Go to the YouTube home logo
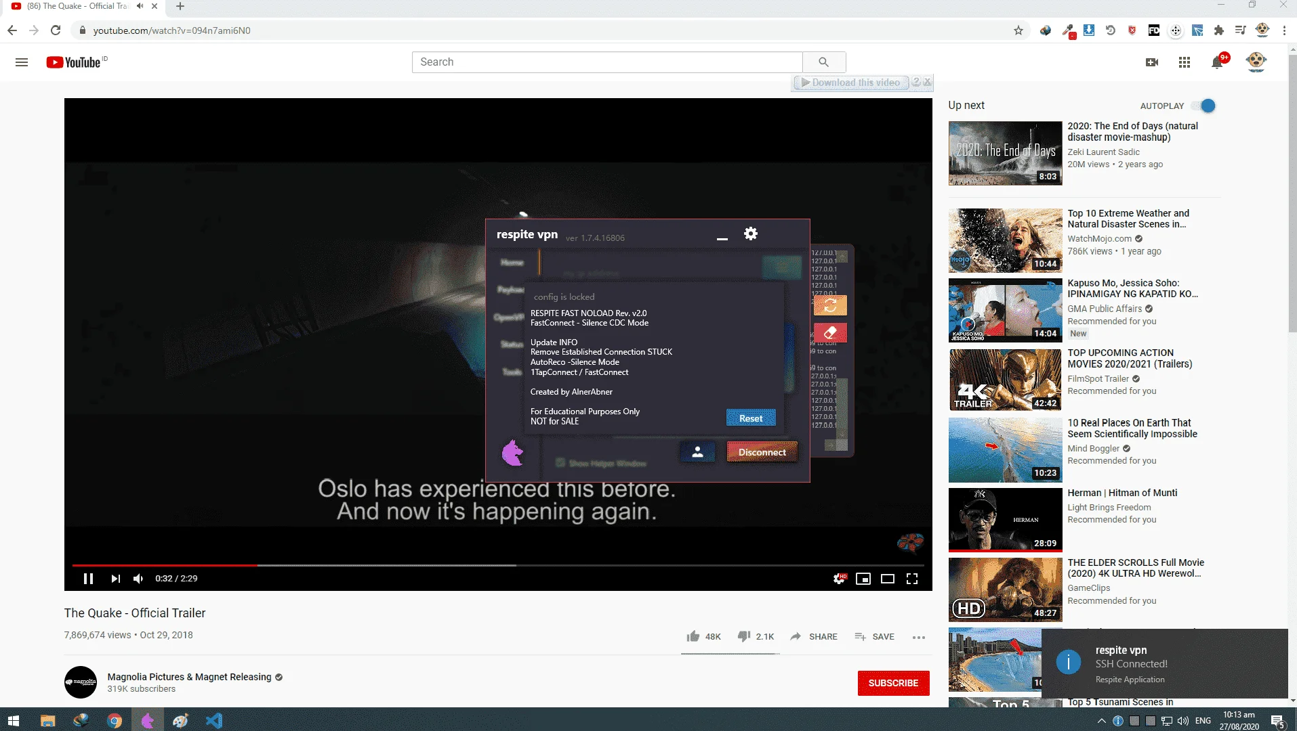 [73, 62]
